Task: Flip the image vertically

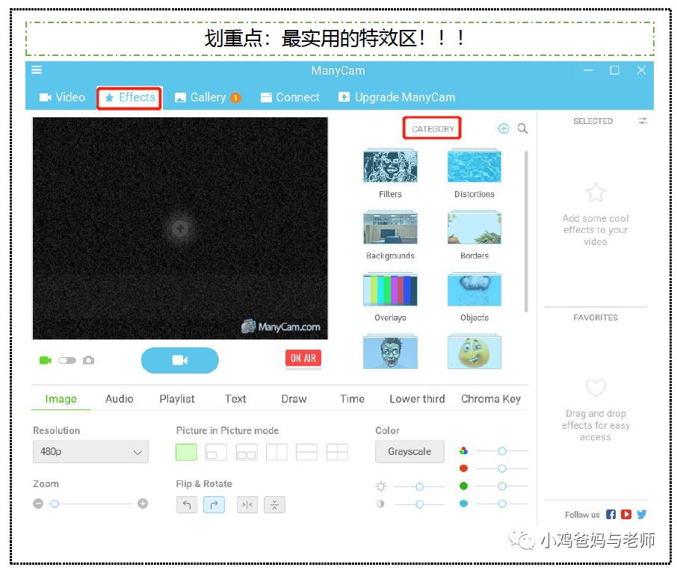Action: 274,505
